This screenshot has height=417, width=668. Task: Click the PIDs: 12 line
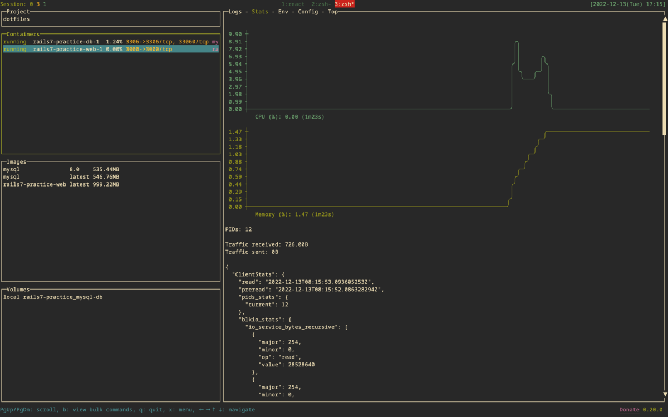click(239, 229)
